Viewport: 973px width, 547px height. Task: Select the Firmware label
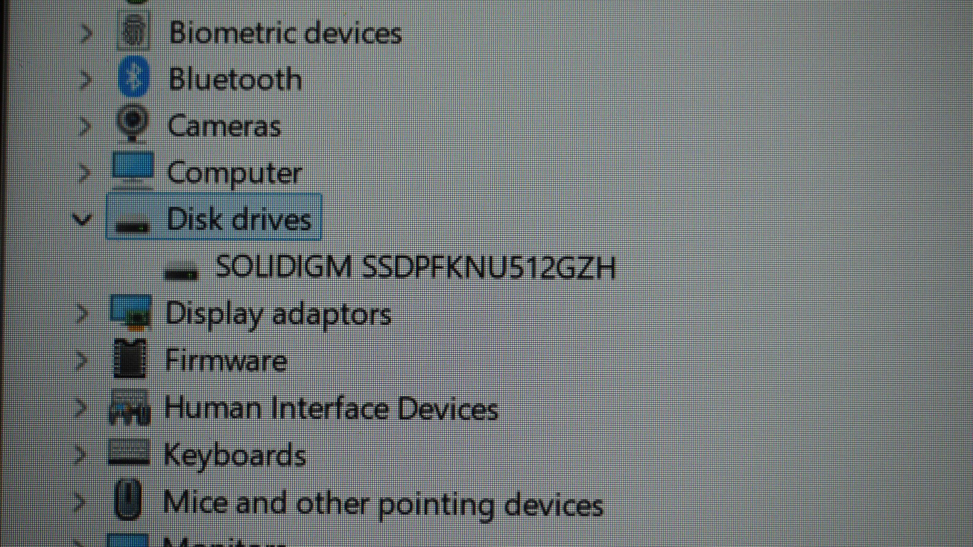[226, 360]
